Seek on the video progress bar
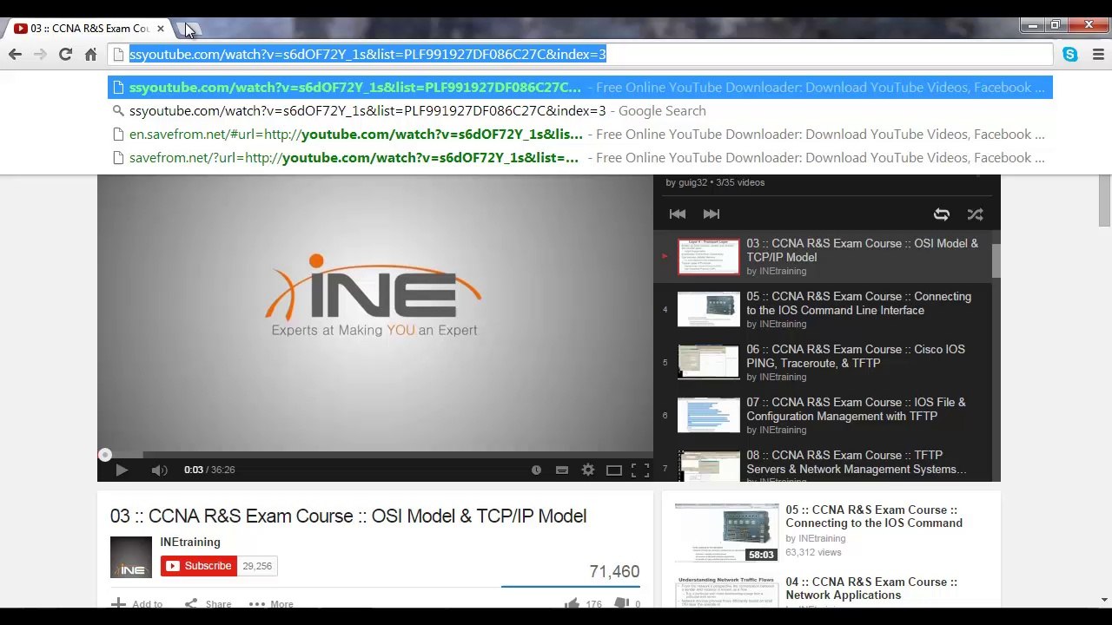The image size is (1112, 625). 375,455
